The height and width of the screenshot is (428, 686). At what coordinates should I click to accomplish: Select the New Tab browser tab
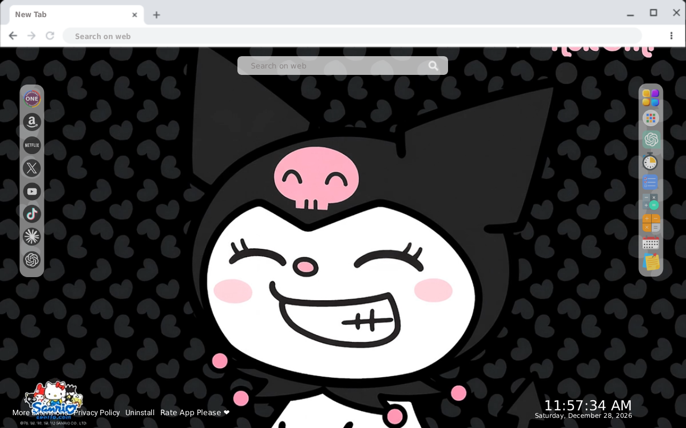76,15
